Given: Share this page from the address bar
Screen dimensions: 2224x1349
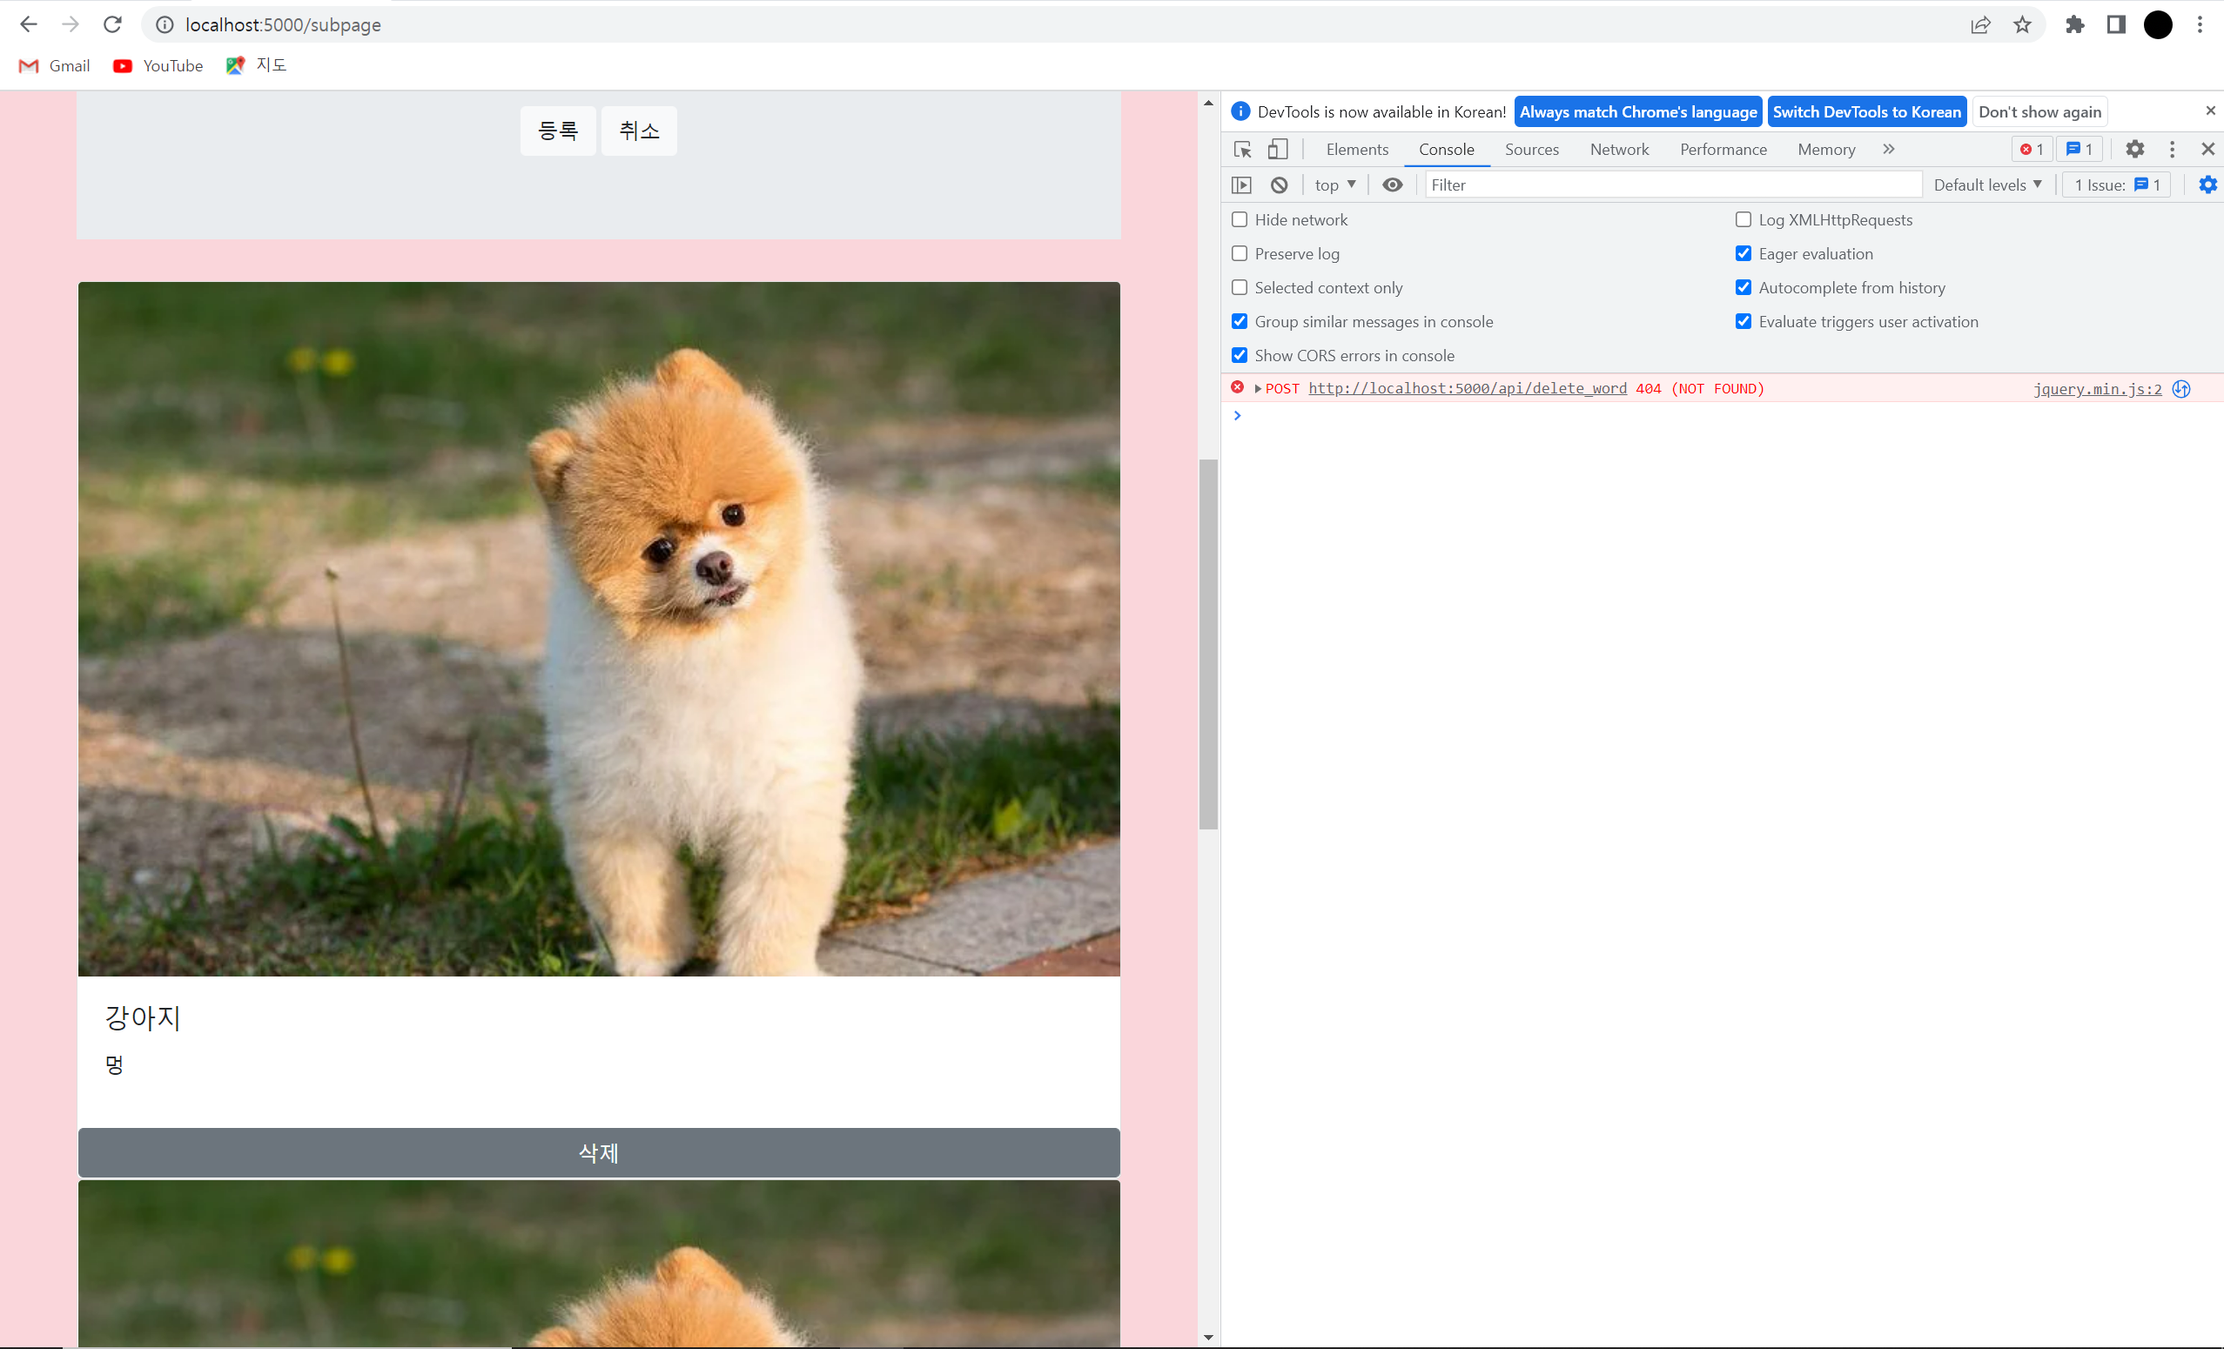Looking at the screenshot, I should [x=1980, y=24].
